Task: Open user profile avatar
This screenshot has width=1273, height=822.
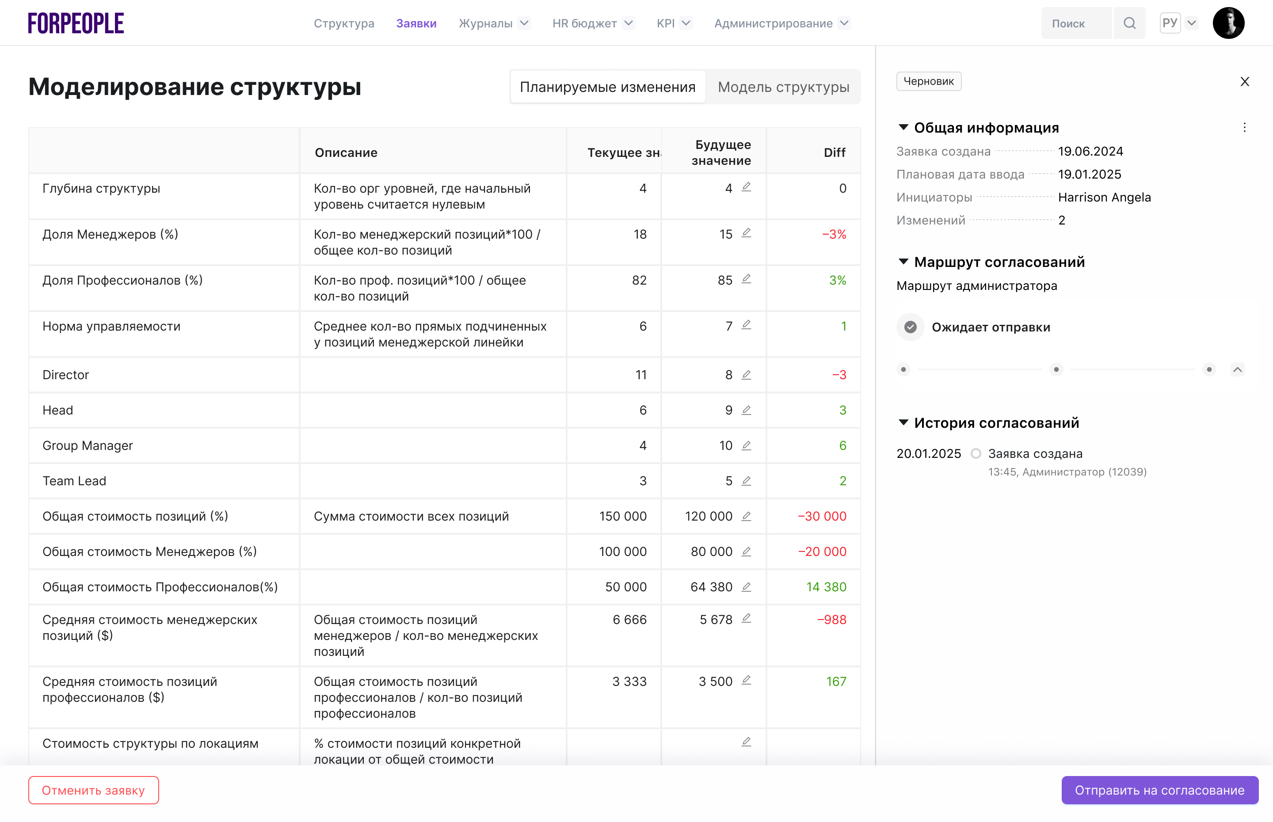Action: (1228, 23)
